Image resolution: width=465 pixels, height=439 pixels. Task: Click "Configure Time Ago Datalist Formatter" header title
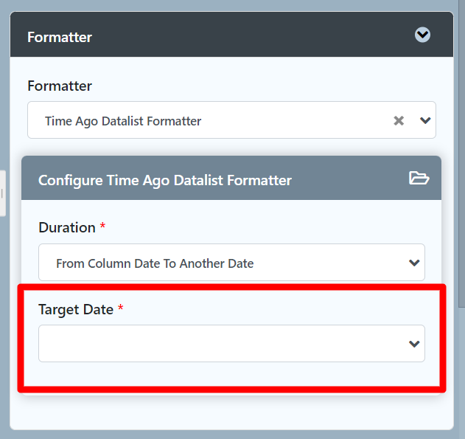pos(164,180)
